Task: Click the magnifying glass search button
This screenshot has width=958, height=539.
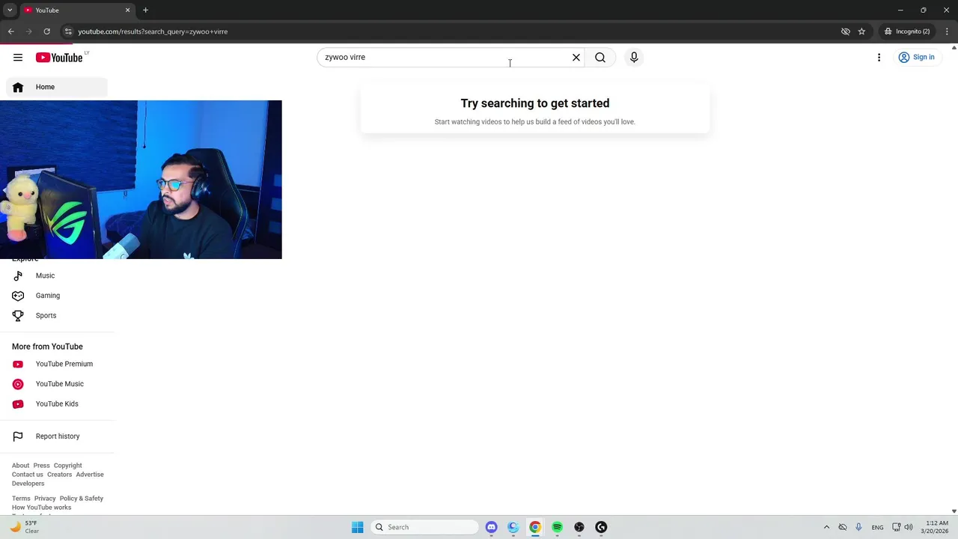Action: pos(600,58)
